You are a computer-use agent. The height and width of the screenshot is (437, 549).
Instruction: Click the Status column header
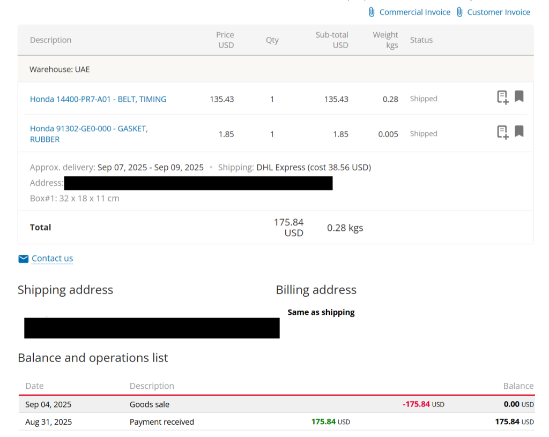coord(421,40)
